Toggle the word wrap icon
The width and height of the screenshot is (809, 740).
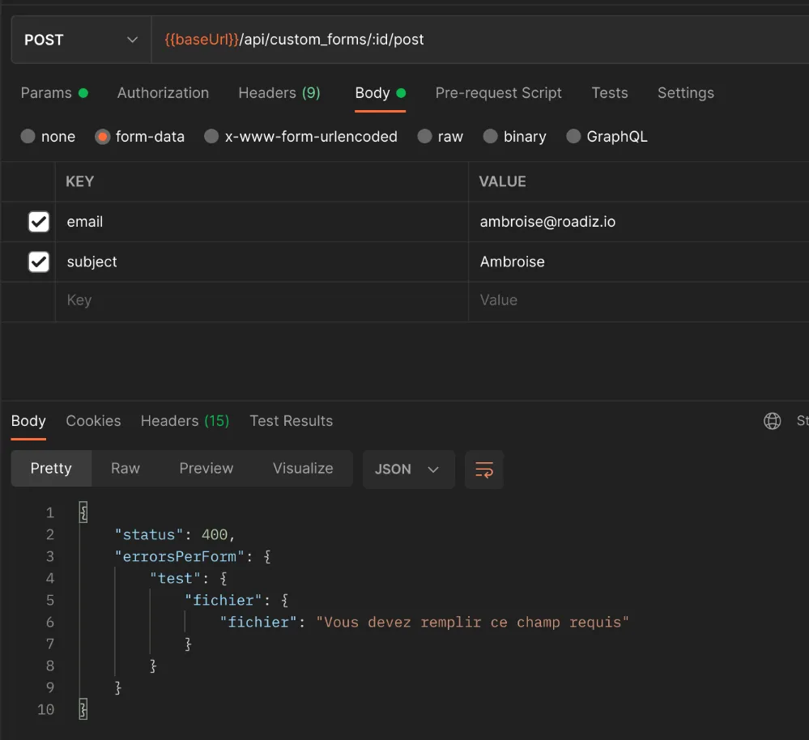[x=484, y=470]
